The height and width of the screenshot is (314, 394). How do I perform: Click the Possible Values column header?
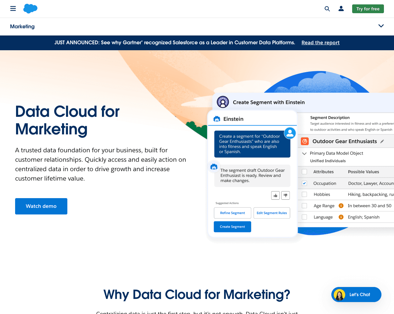[363, 172]
